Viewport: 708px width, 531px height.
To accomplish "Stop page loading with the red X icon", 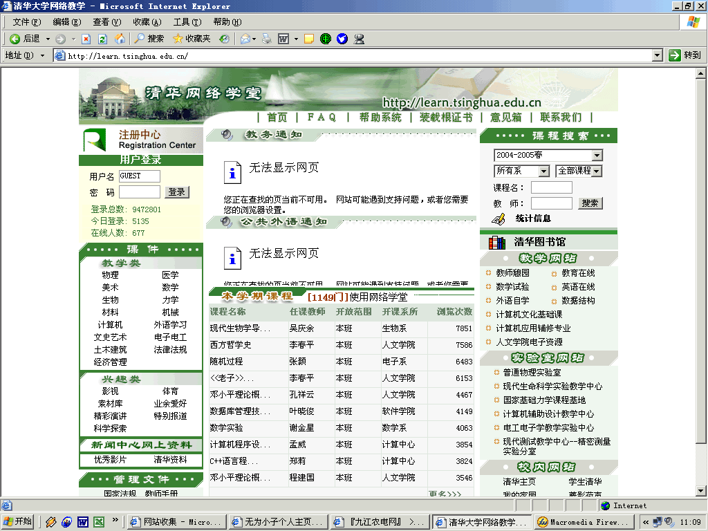I will click(x=86, y=39).
